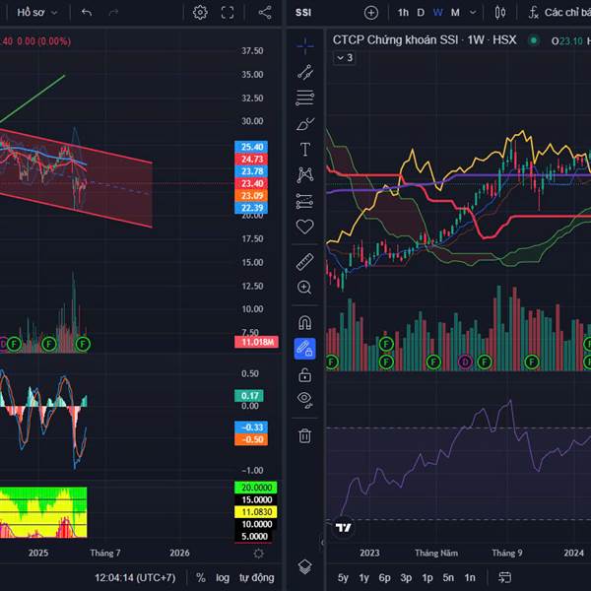Open chart settings gear in top toolbar
Screen dimensions: 591x591
point(200,13)
